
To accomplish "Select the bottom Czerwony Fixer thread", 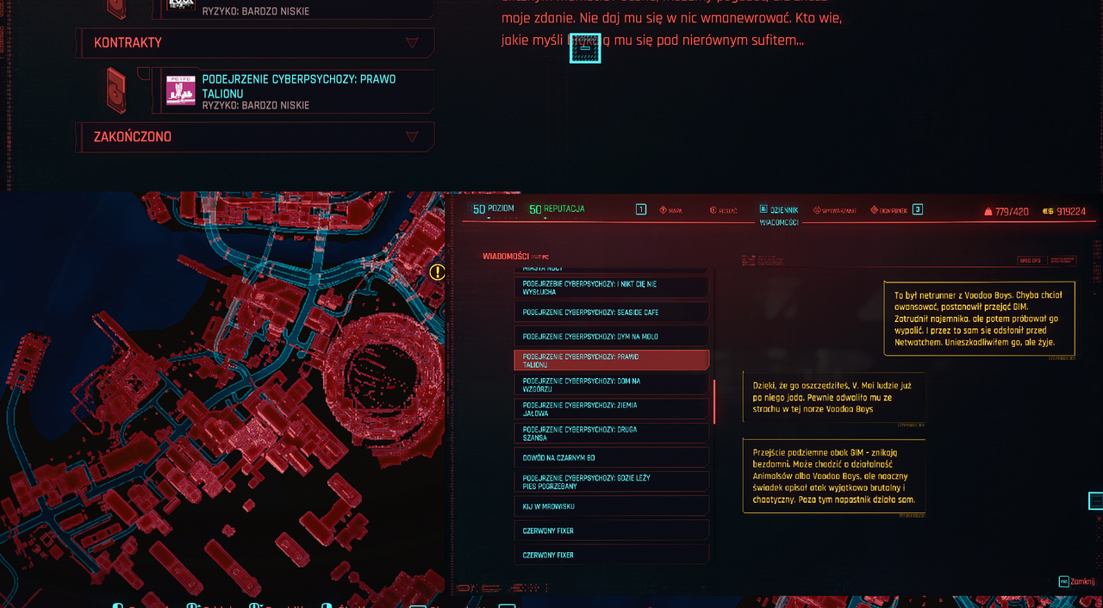I will (612, 555).
